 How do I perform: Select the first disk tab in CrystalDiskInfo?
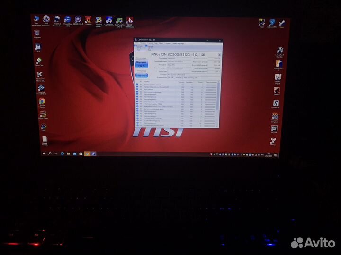point(139,48)
